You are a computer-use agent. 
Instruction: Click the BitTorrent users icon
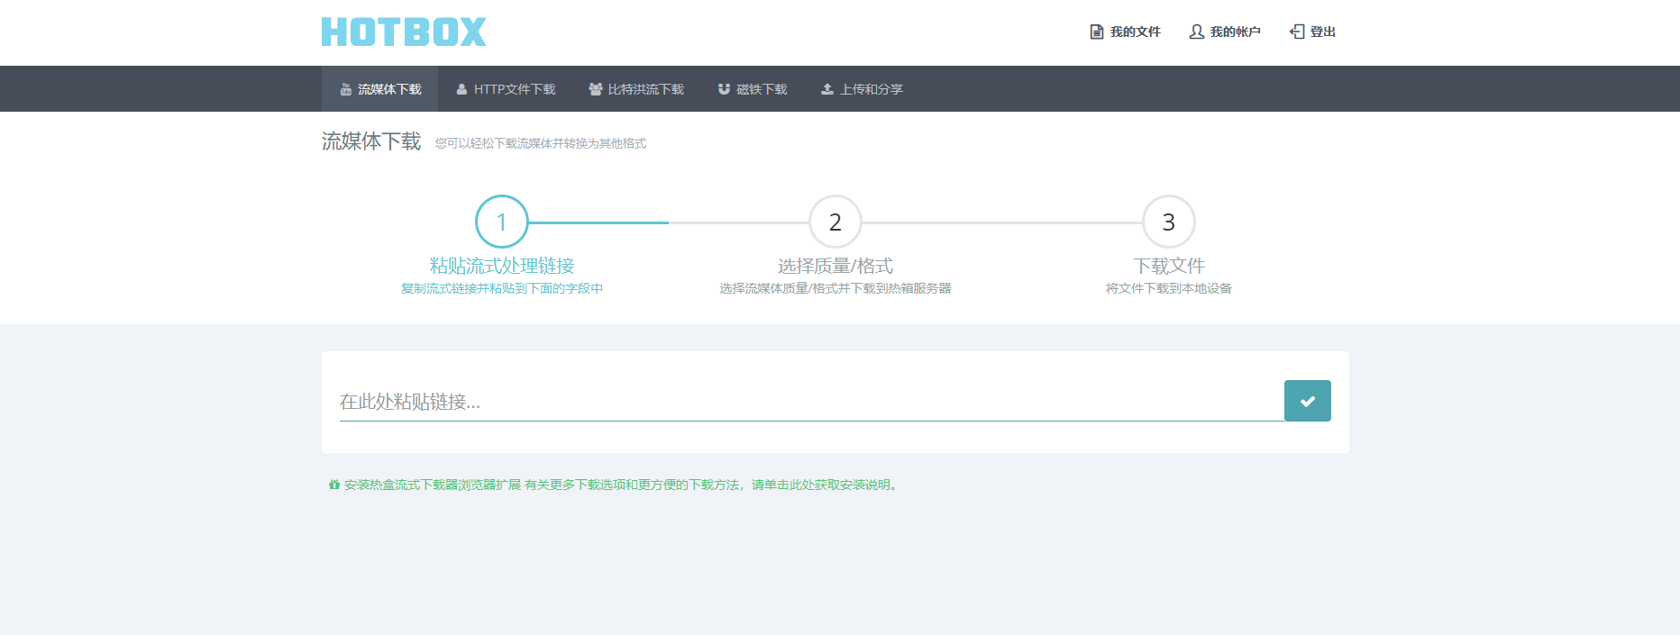[x=596, y=89]
